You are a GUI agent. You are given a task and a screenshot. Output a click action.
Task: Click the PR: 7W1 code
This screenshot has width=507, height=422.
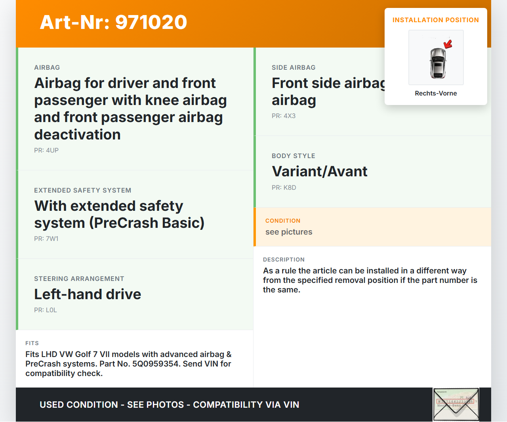pyautogui.click(x=46, y=239)
